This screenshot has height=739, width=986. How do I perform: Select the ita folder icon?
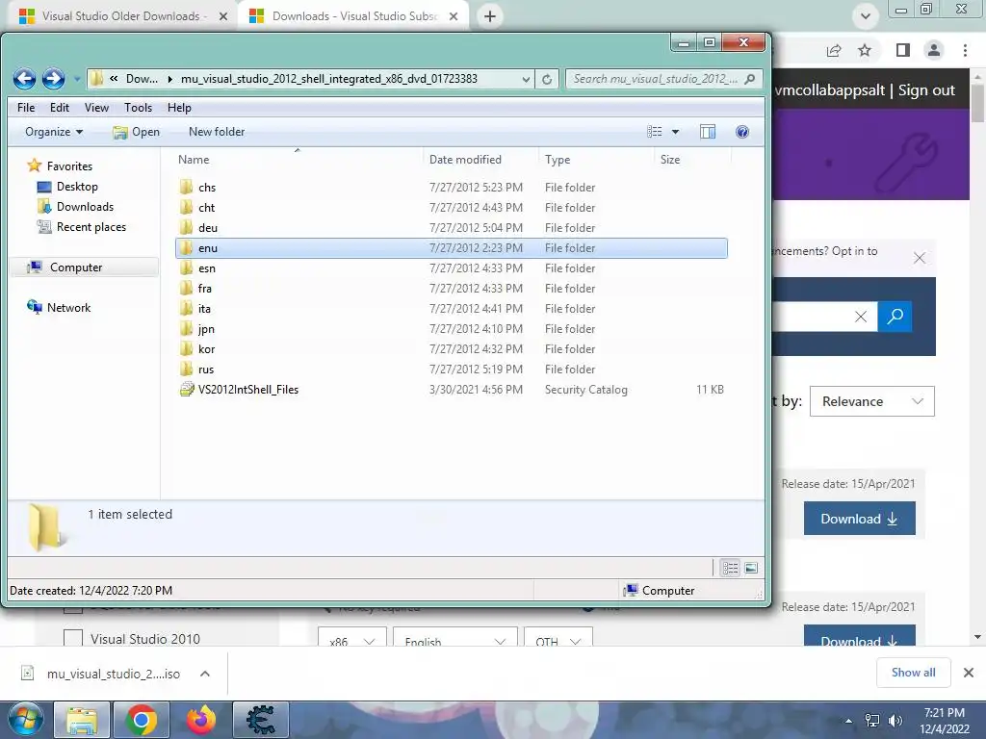tap(186, 309)
